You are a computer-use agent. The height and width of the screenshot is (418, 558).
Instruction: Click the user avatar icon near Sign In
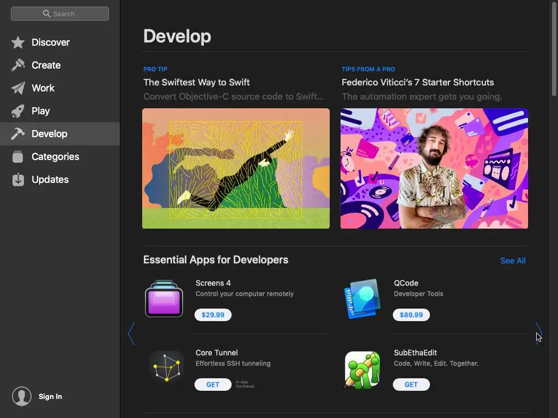[22, 396]
